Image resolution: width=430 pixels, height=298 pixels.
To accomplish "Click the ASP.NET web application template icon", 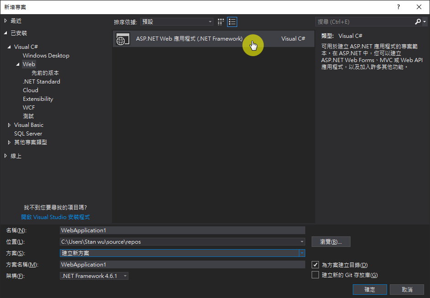I will point(122,39).
